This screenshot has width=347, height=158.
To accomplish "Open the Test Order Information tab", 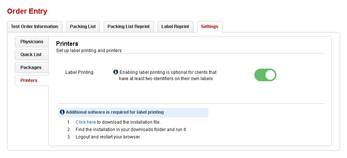I will [x=35, y=27].
